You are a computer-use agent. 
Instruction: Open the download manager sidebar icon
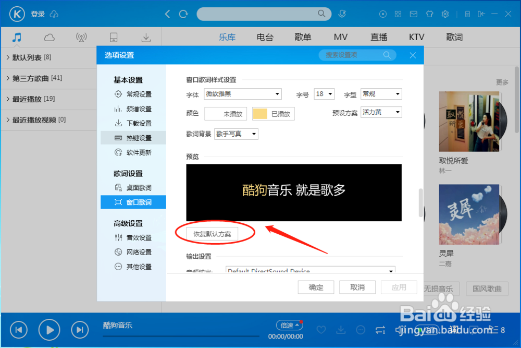click(x=146, y=37)
